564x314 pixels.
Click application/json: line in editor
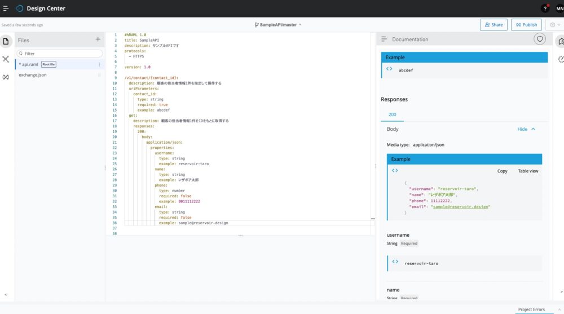click(164, 143)
